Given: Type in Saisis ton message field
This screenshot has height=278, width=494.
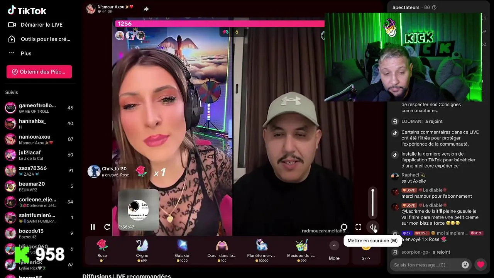Looking at the screenshot, I should click(425, 265).
